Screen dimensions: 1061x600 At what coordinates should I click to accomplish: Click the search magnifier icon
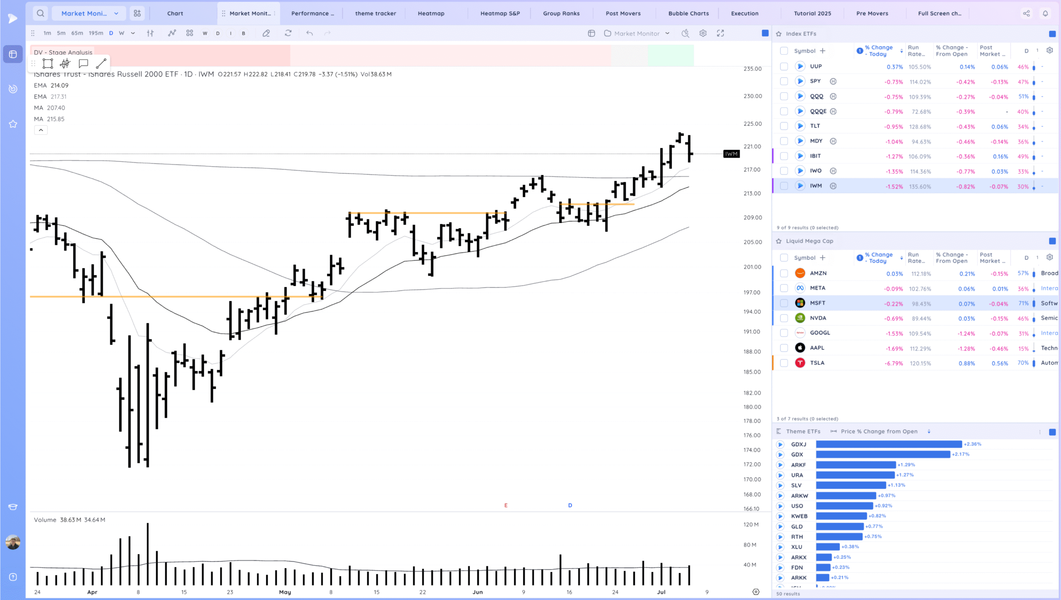tap(40, 13)
